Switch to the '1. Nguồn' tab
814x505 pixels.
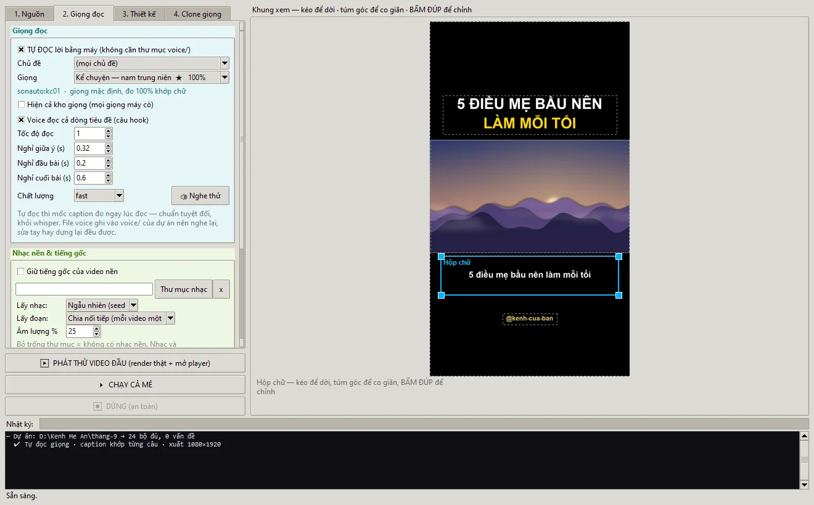(x=30, y=14)
